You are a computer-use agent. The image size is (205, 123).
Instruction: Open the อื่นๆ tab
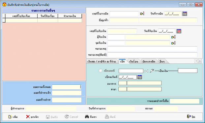pyautogui.click(x=162, y=61)
